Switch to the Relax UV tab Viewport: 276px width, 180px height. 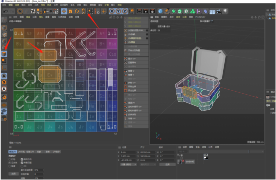pyautogui.click(x=30, y=152)
